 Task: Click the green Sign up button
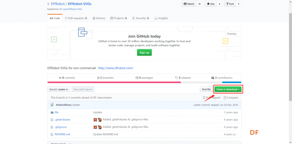tap(144, 52)
